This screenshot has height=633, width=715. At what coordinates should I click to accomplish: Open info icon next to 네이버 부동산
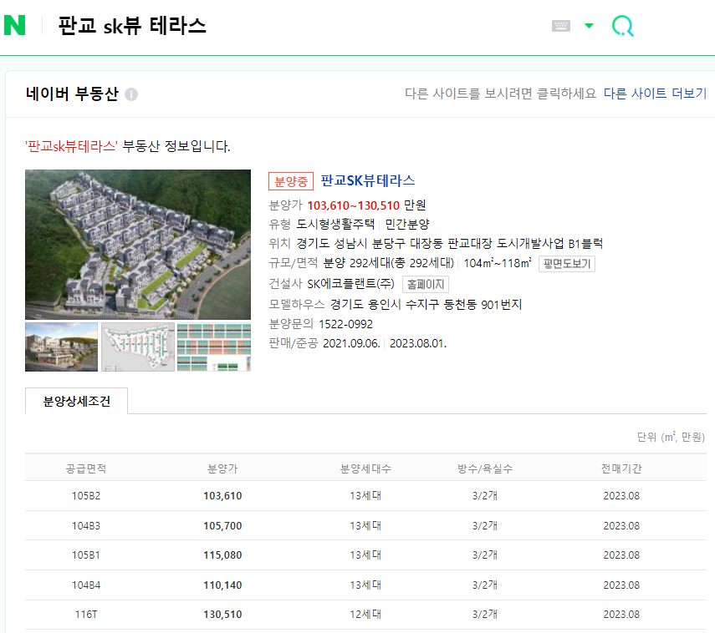[x=131, y=94]
